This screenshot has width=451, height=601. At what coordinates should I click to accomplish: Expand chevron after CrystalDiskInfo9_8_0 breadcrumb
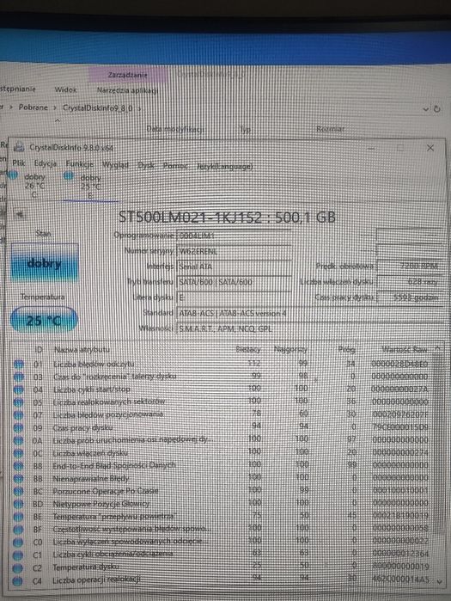tap(139, 109)
